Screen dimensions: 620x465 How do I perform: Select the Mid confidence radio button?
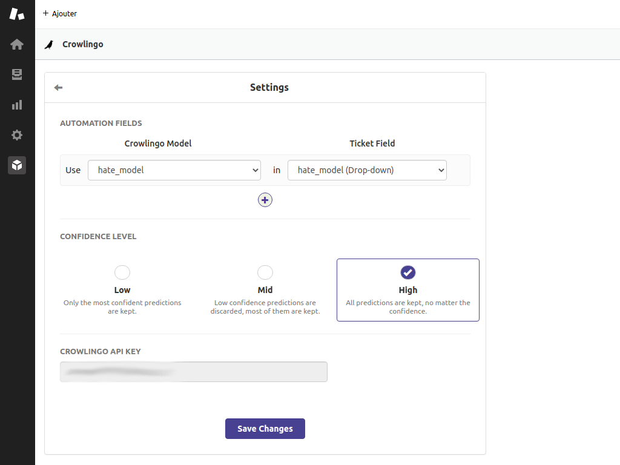(x=265, y=272)
